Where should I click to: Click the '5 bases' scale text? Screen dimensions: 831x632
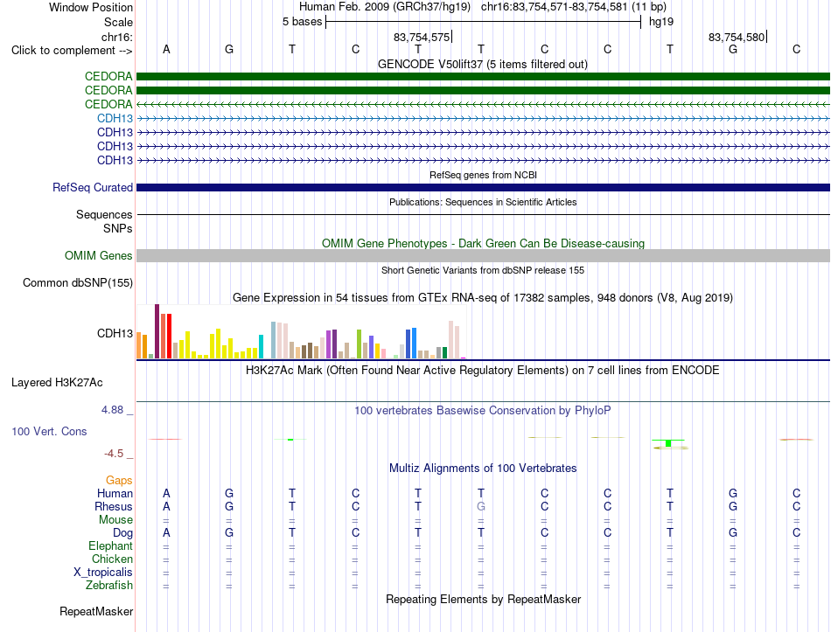[x=302, y=22]
